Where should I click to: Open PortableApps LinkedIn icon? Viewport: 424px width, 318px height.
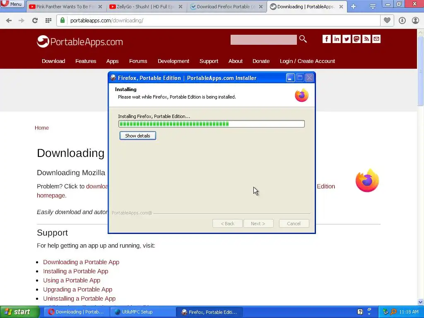(x=336, y=39)
